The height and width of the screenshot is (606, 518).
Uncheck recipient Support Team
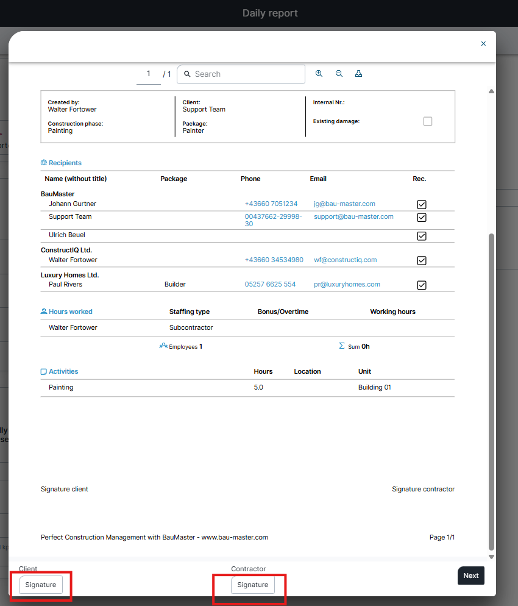422,218
